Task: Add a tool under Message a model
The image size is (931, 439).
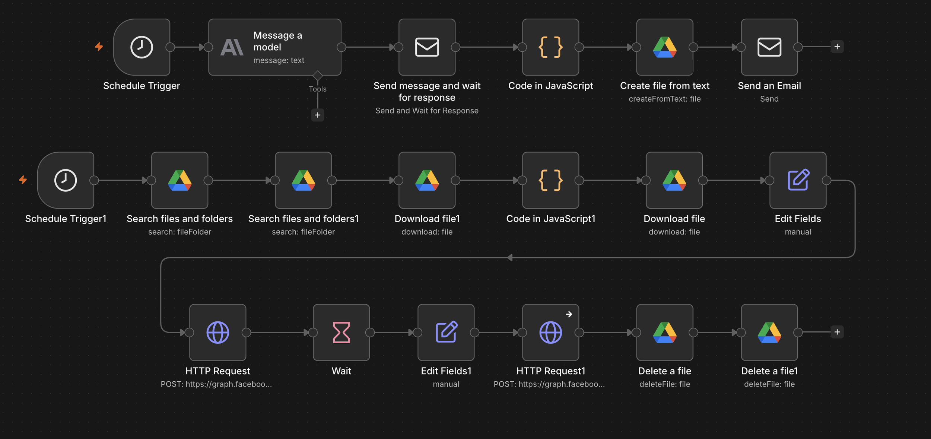Action: click(317, 115)
